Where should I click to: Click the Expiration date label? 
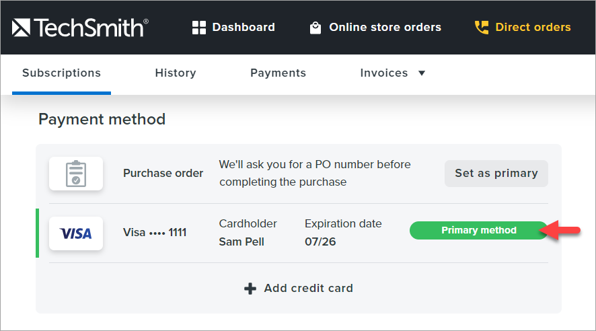pos(343,223)
